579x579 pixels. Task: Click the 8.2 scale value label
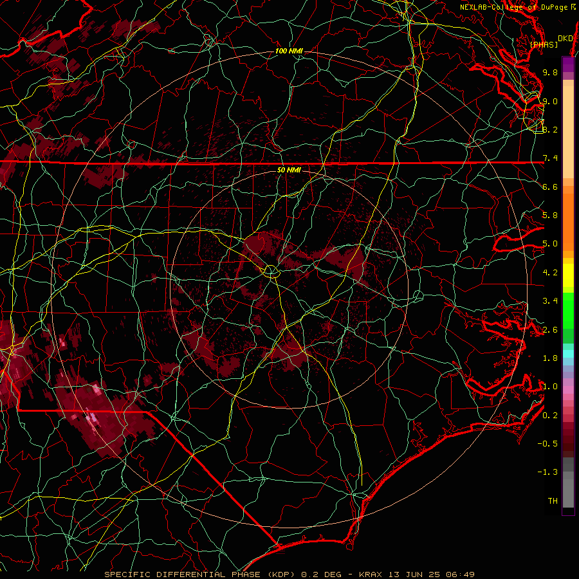click(550, 129)
